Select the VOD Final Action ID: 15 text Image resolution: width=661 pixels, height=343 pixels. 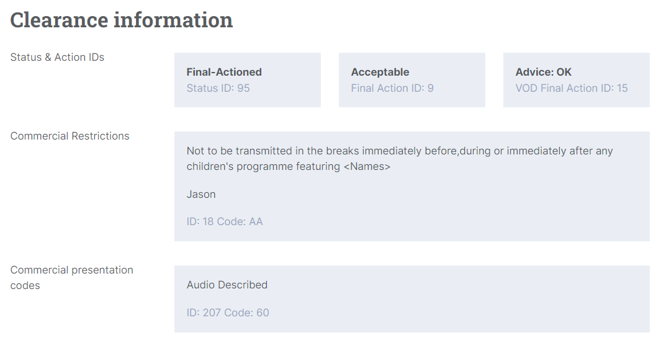[572, 88]
